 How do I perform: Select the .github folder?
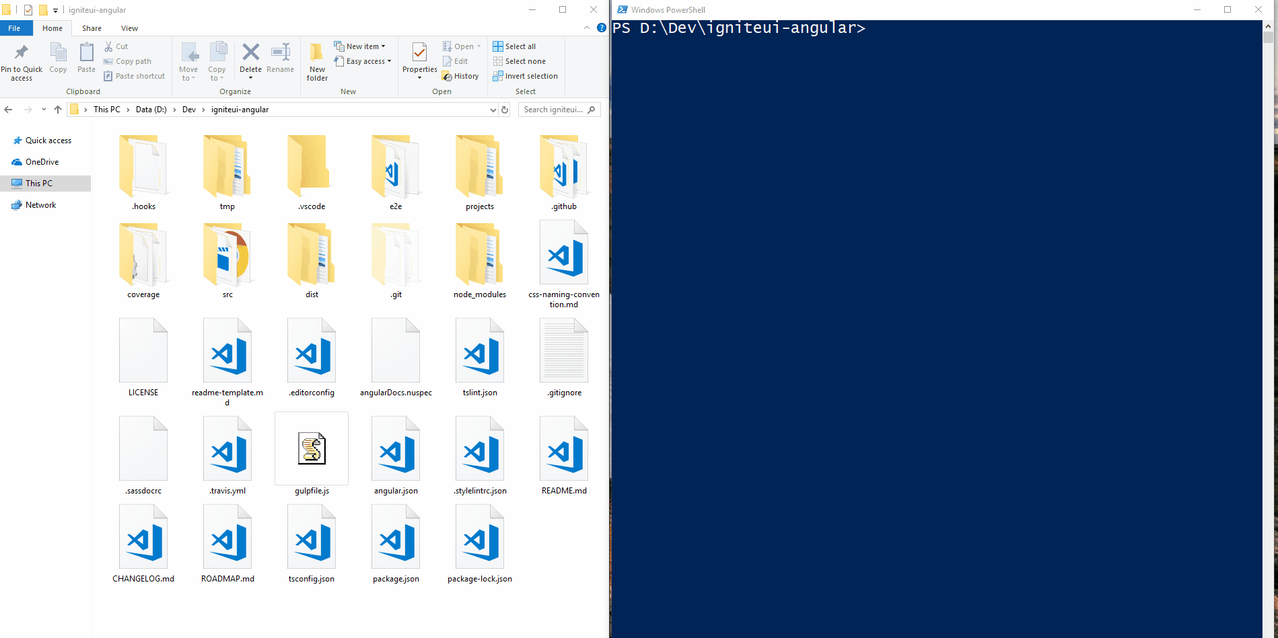(564, 173)
